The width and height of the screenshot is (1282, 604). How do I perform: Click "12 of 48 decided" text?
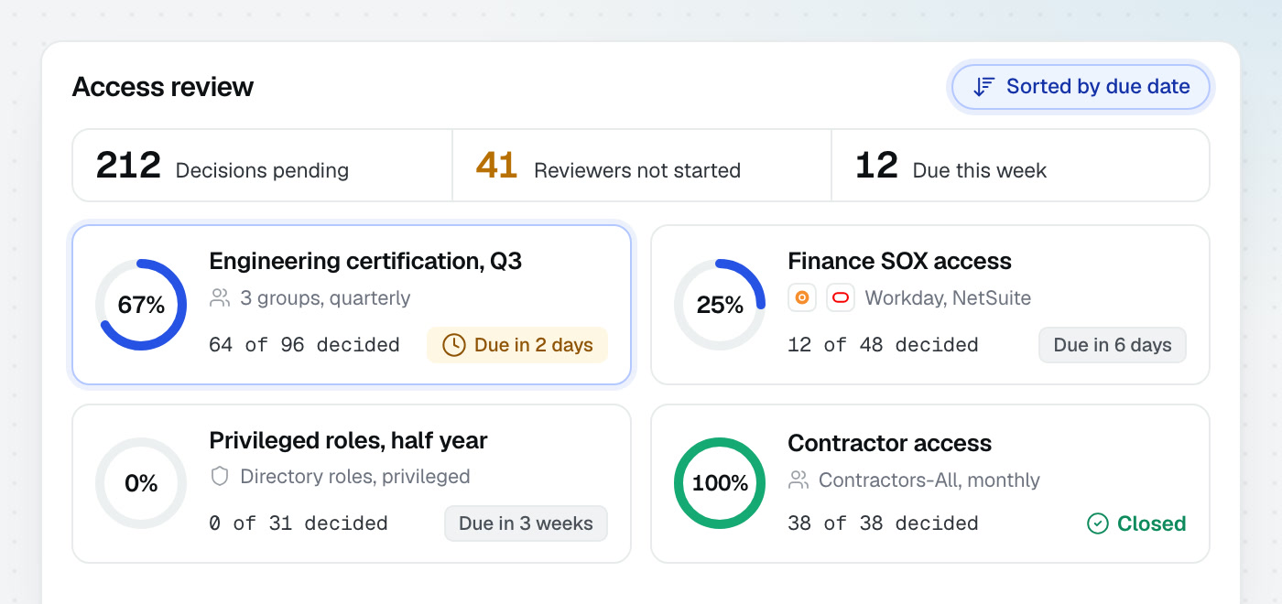884,345
